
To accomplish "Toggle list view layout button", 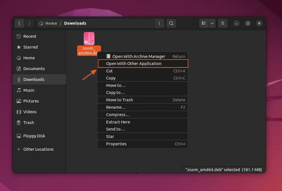I will (203, 23).
